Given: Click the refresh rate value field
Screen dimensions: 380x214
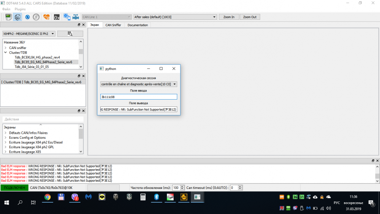Looking at the screenshot, I should [x=176, y=188].
